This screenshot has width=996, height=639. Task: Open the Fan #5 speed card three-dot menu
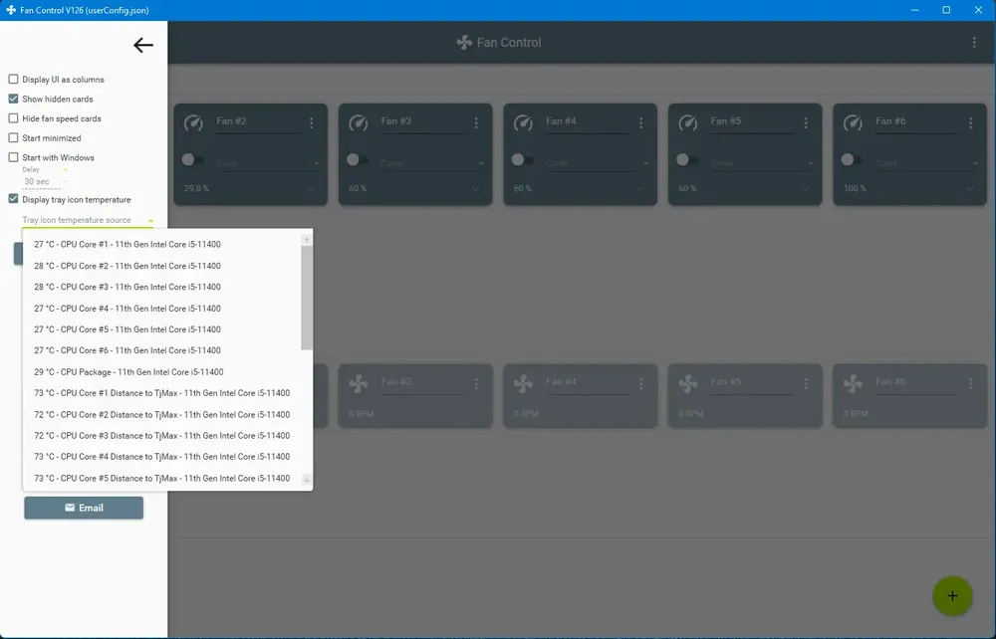pyautogui.click(x=806, y=384)
